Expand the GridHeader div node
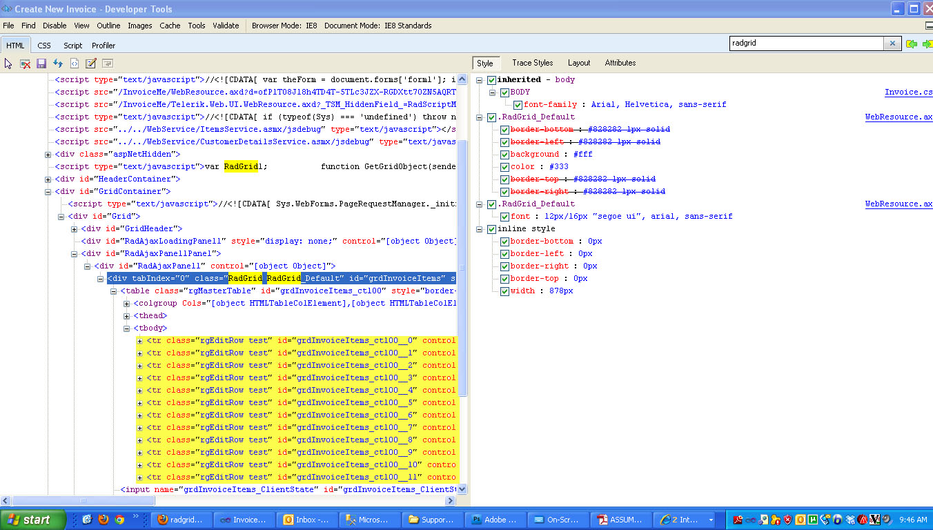Image resolution: width=933 pixels, height=530 pixels. tap(74, 229)
